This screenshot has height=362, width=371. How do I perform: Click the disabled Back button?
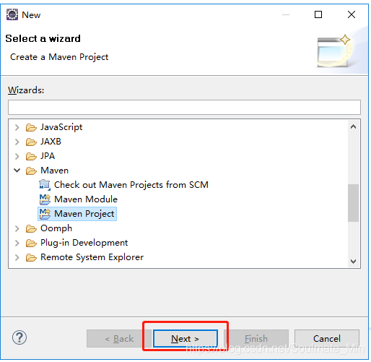point(119,339)
